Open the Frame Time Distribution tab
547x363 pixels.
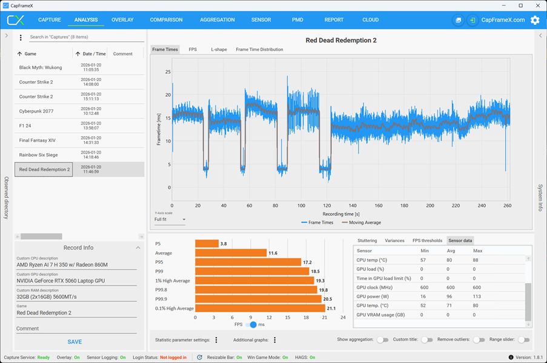(259, 50)
